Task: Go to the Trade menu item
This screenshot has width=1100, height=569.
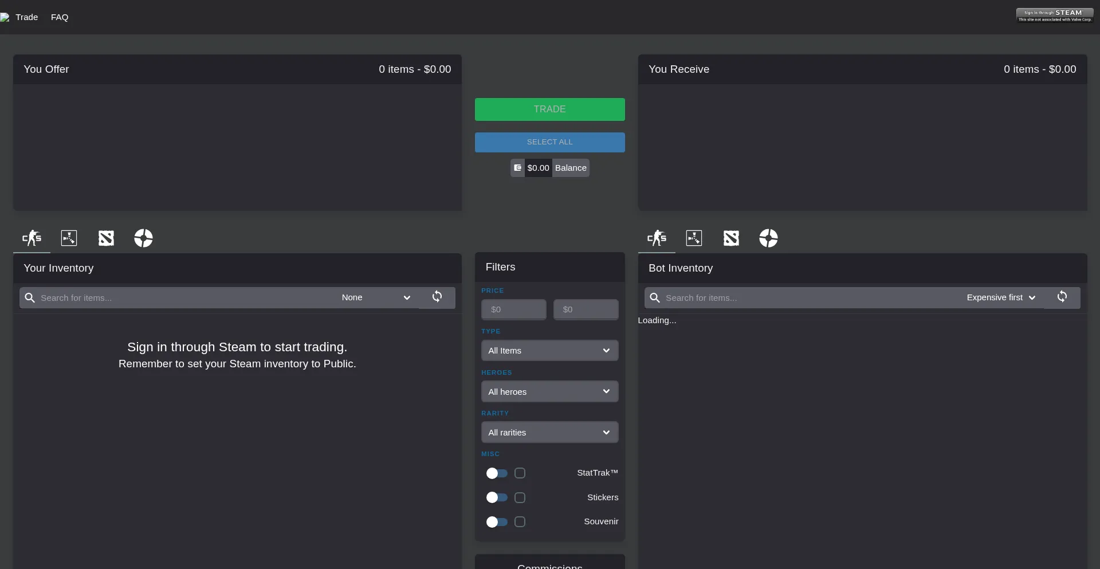Action: (26, 17)
